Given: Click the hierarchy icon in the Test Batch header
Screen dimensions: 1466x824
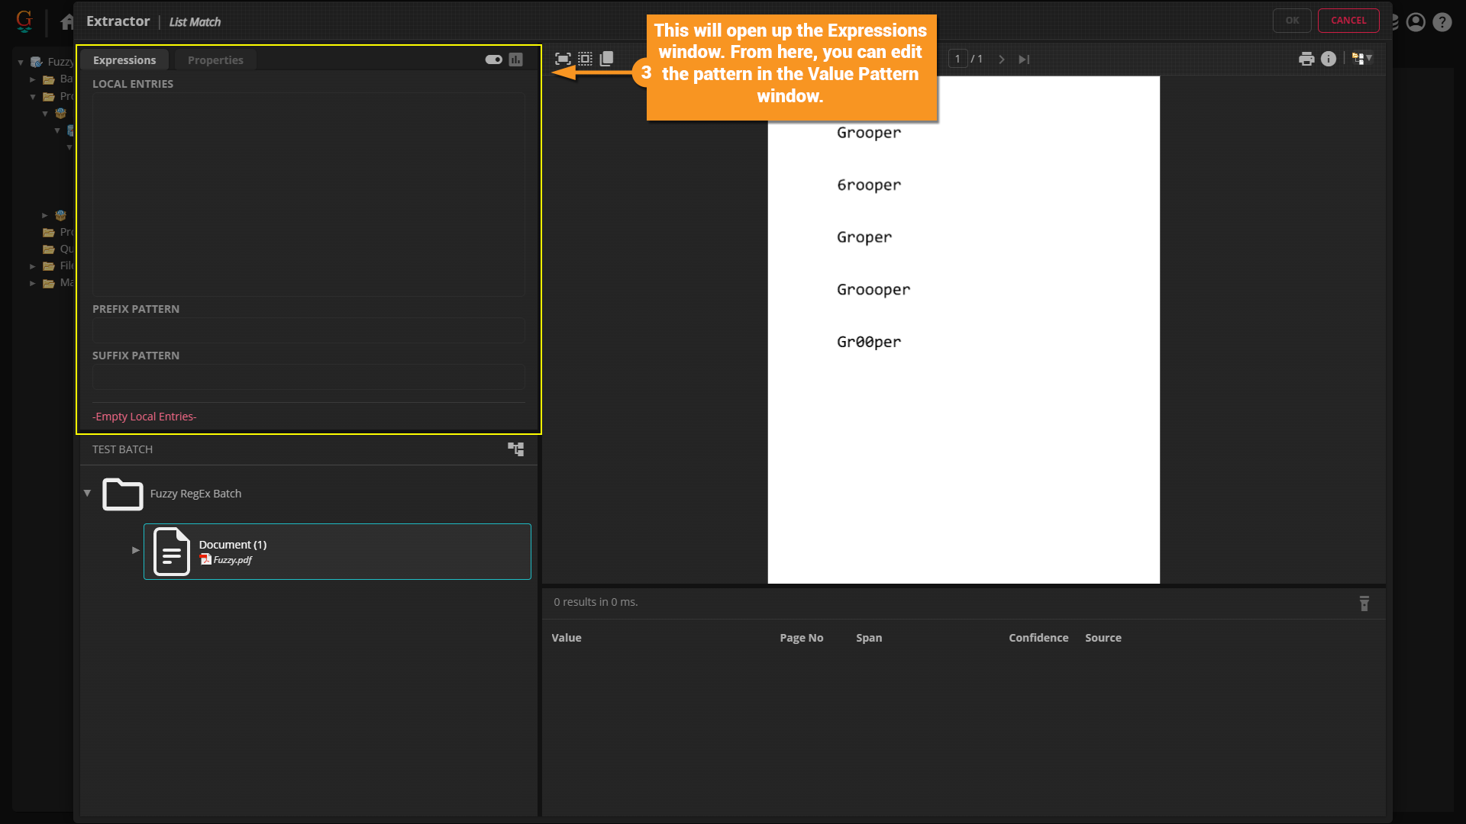Looking at the screenshot, I should 516,449.
